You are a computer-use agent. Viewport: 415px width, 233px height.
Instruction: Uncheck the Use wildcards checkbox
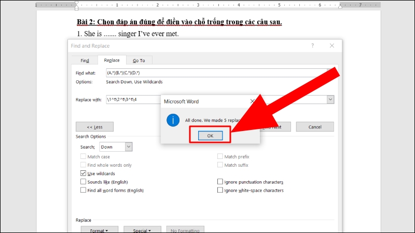coord(83,173)
